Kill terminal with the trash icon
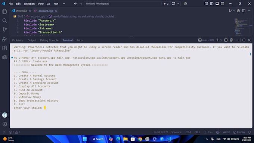The height and width of the screenshot is (143, 254). tap(231, 40)
